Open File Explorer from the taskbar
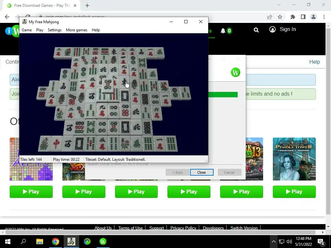The width and height of the screenshot is (331, 248). (39, 242)
